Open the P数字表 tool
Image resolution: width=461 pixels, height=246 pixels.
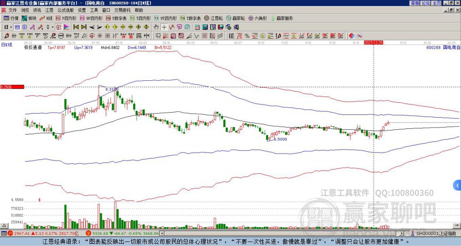117,18
